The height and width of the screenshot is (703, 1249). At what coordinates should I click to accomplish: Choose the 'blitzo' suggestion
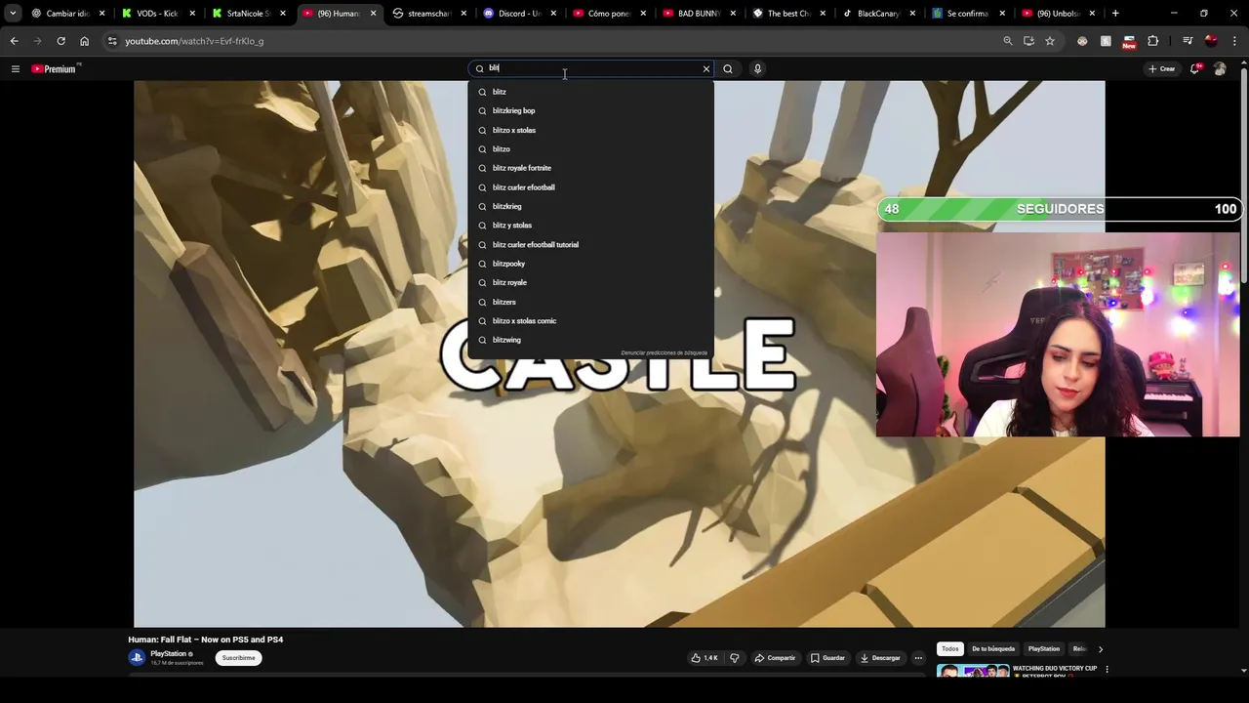click(590, 149)
